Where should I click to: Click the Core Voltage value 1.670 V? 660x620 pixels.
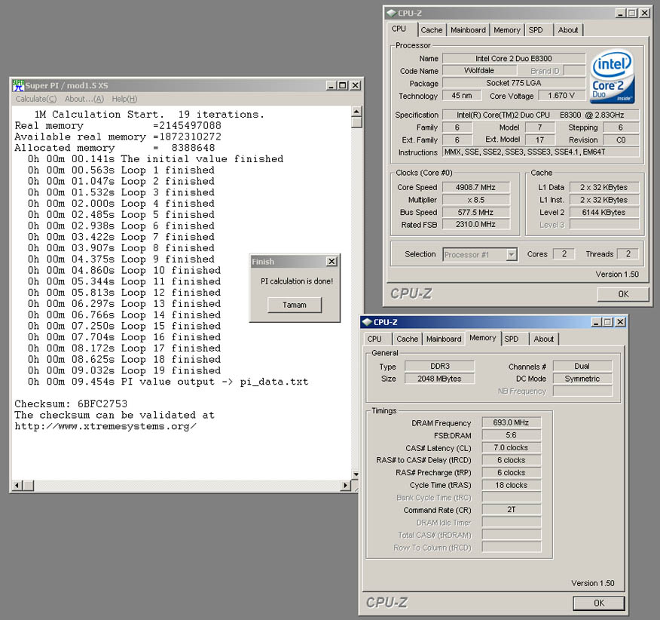click(x=561, y=96)
